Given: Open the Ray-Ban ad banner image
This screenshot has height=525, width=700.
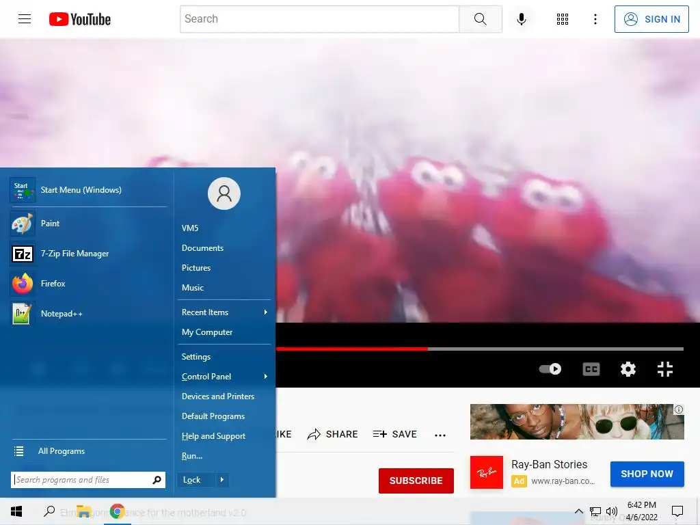Looking at the screenshot, I should coord(577,422).
